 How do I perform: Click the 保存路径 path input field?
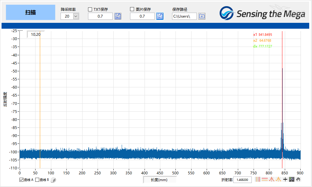tap(184, 16)
